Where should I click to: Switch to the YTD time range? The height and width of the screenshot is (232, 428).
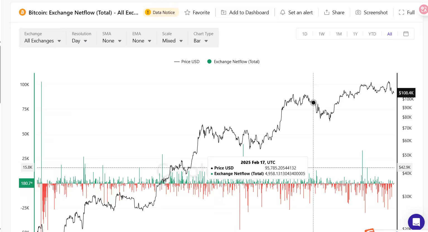click(372, 34)
